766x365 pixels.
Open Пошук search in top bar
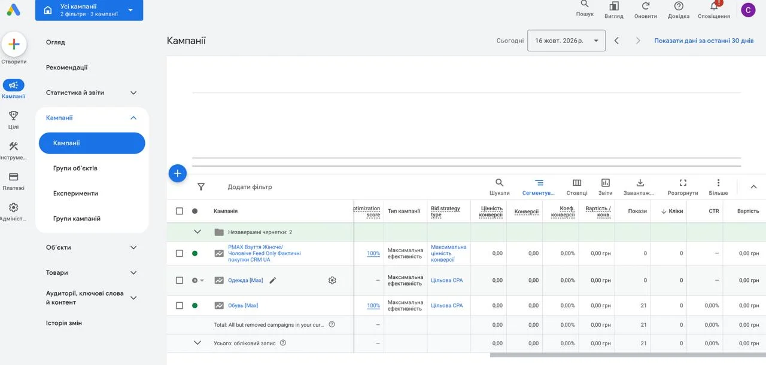(x=585, y=5)
